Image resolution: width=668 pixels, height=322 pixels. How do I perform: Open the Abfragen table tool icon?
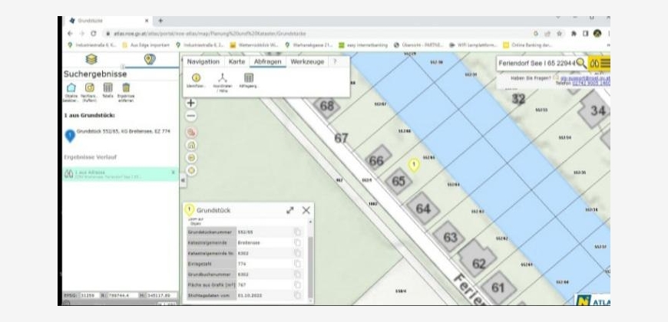(x=248, y=78)
